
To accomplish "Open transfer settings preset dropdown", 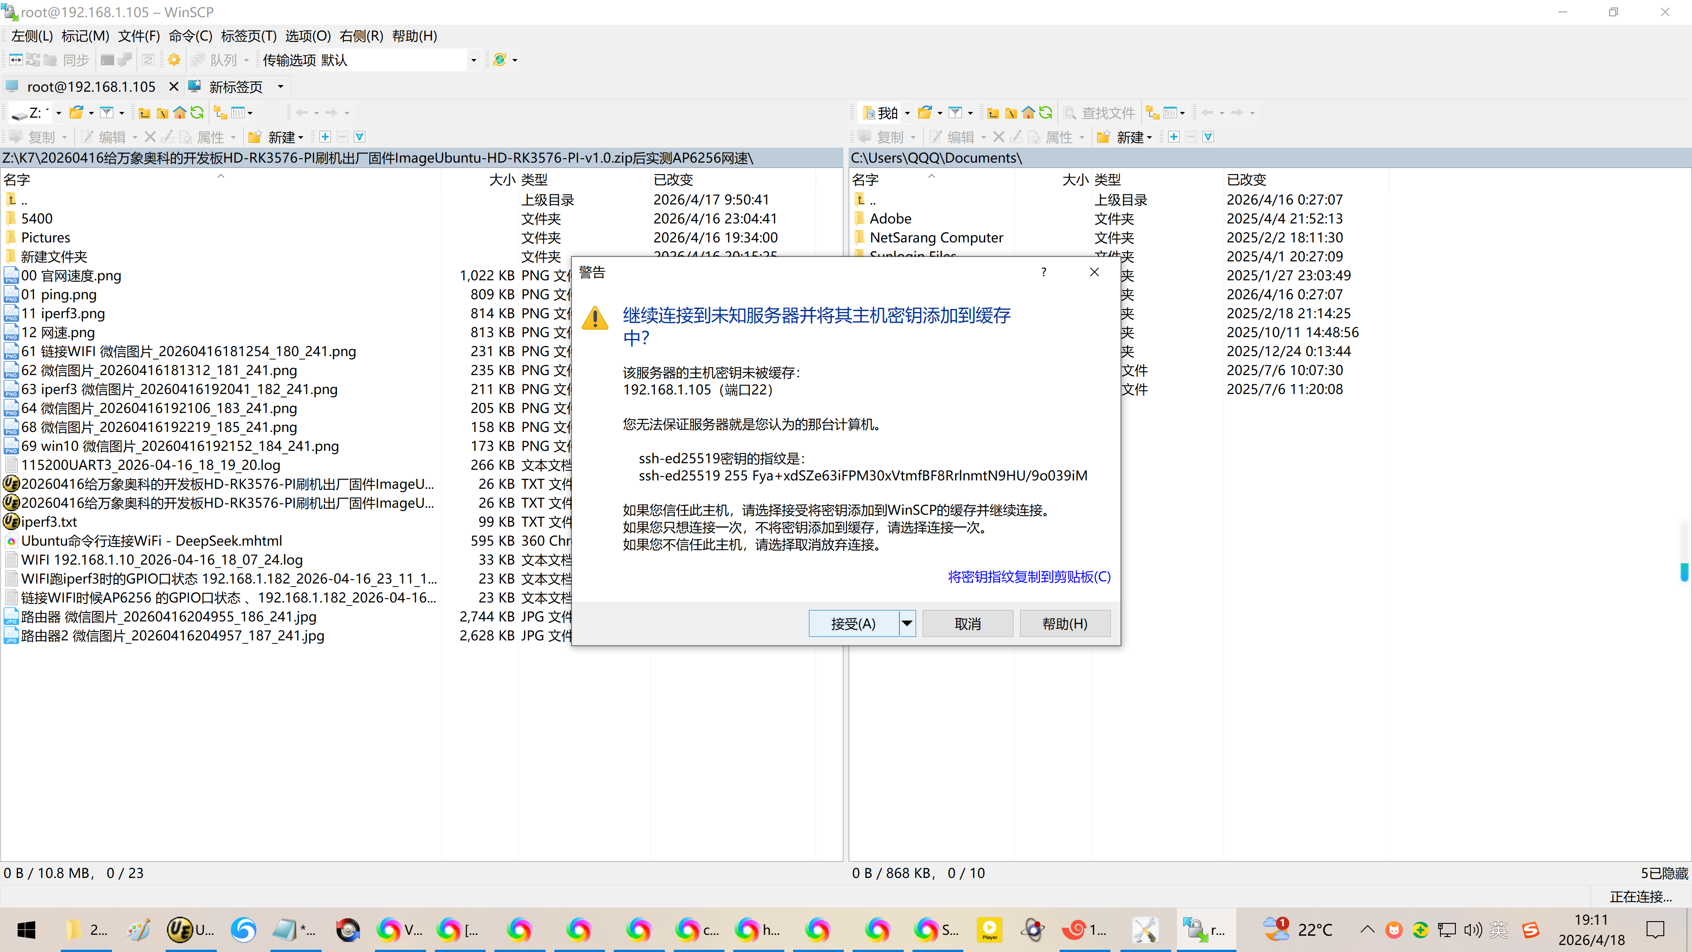I will point(473,60).
